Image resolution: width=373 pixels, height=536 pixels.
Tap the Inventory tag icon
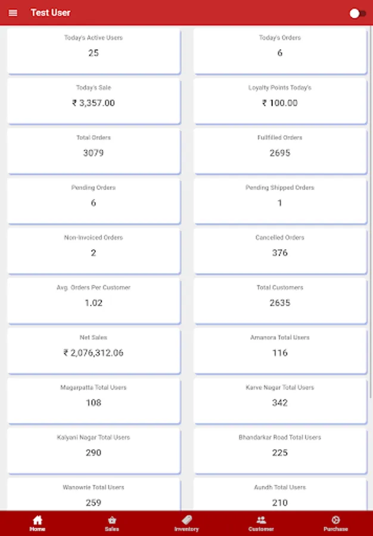pyautogui.click(x=186, y=519)
